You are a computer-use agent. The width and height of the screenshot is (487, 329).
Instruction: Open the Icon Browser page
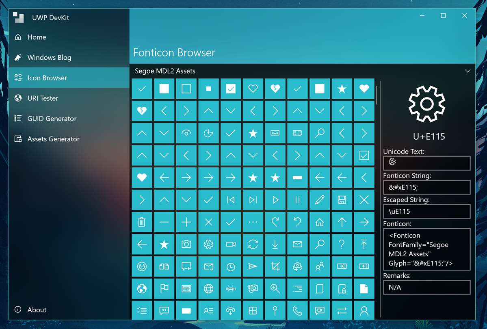click(69, 78)
